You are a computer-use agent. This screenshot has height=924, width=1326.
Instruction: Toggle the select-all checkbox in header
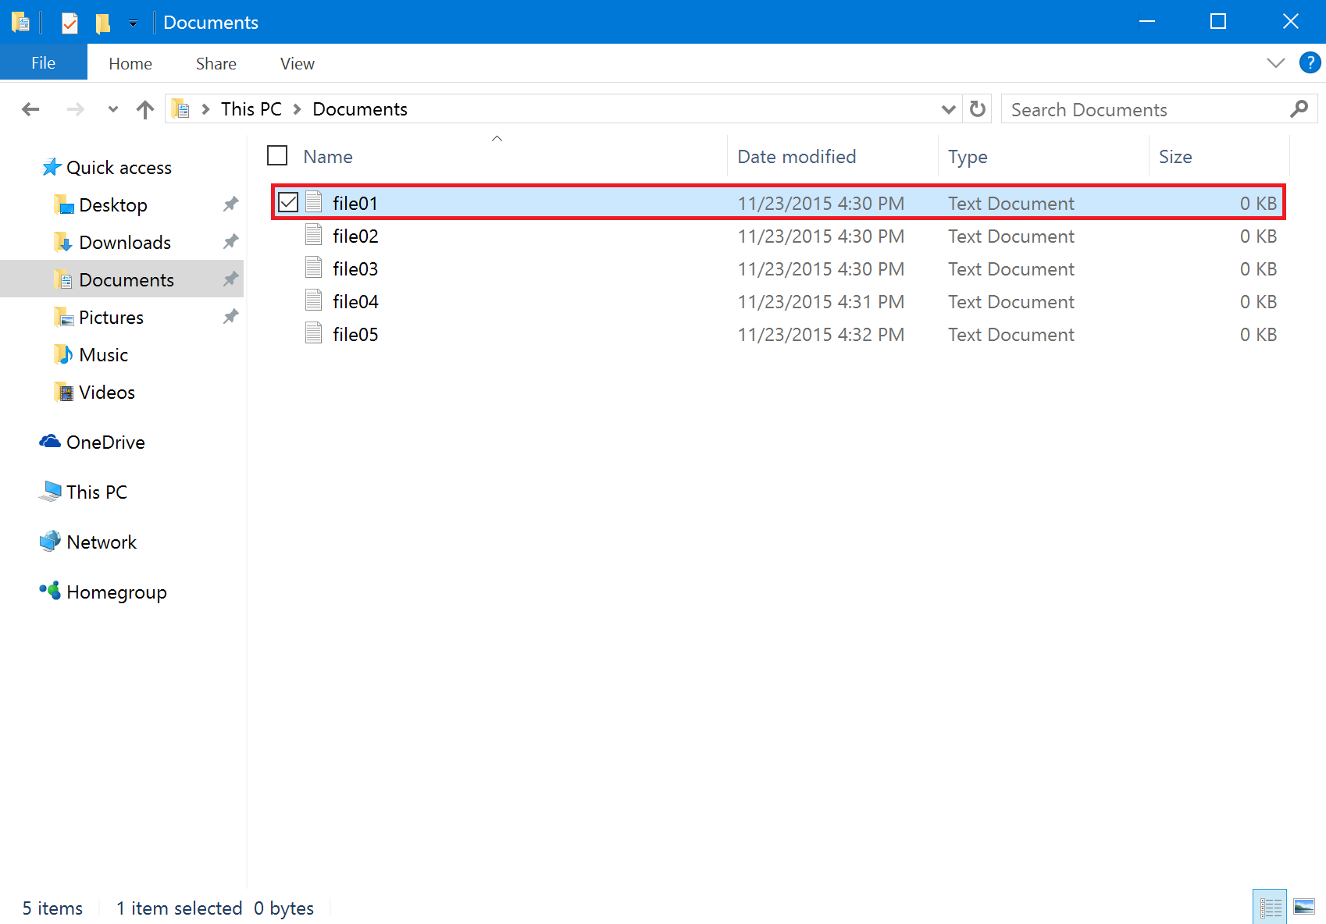[x=277, y=155]
